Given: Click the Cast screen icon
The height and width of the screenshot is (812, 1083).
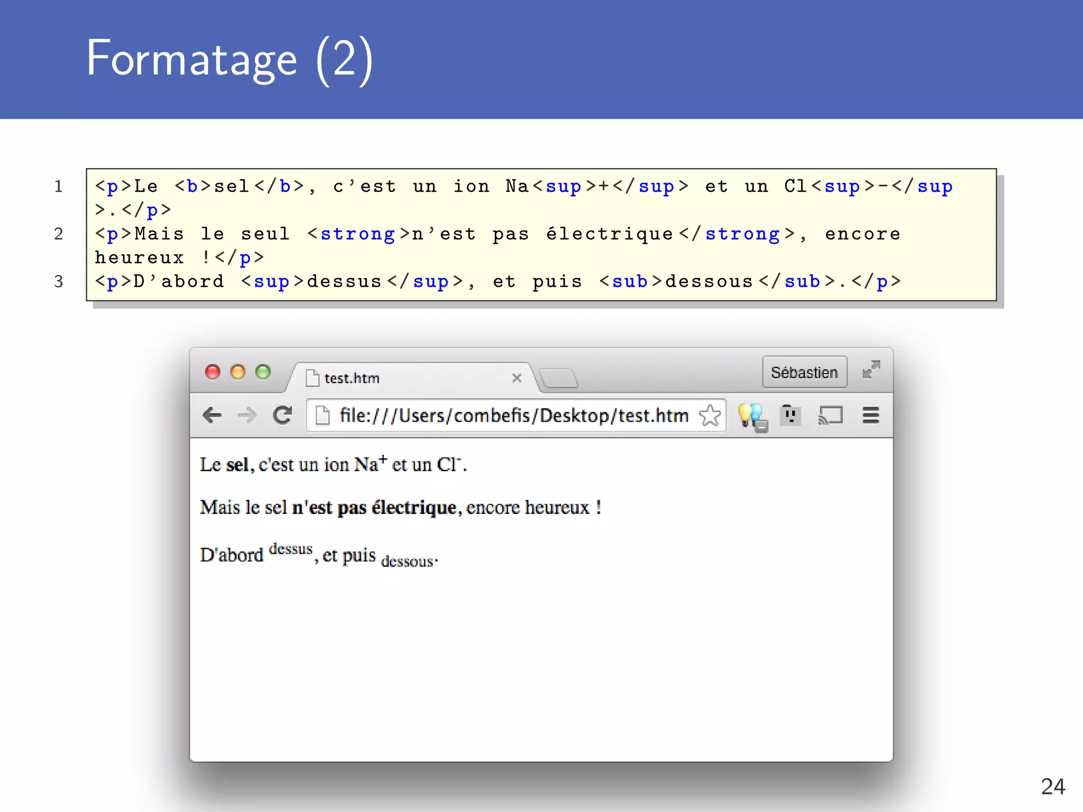Looking at the screenshot, I should coord(830,415).
